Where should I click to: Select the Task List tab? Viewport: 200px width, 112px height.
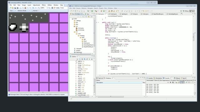pyautogui.click(x=99, y=78)
